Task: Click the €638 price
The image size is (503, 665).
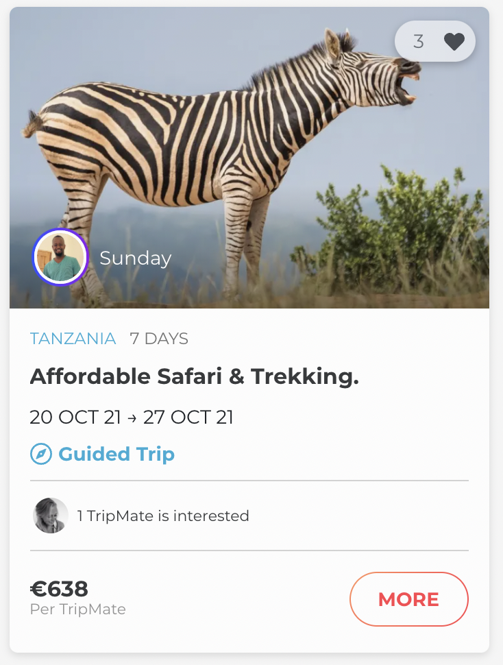Action: (60, 589)
